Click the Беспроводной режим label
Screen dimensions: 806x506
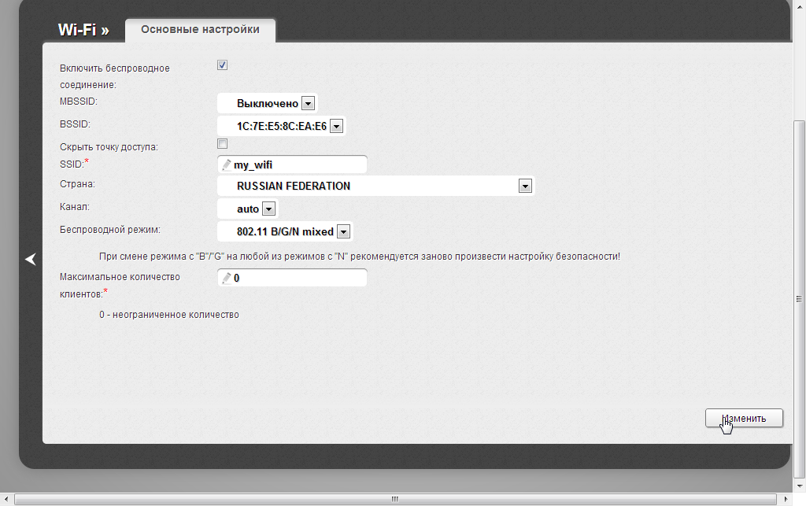tap(110, 230)
